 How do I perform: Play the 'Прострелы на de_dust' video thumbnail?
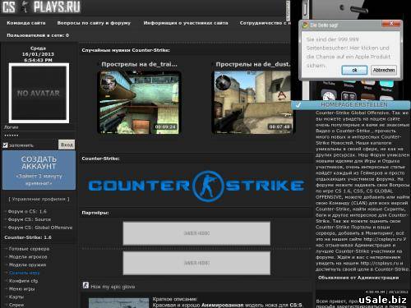tap(252, 103)
